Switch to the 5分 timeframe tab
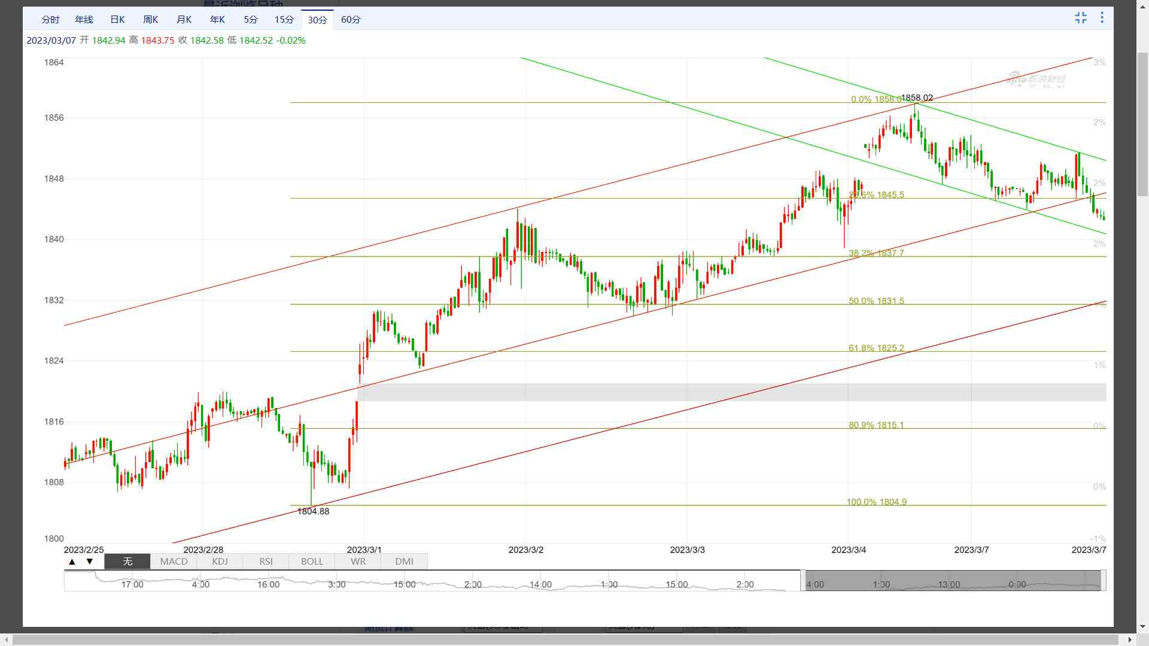Image resolution: width=1149 pixels, height=646 pixels. pyautogui.click(x=251, y=20)
